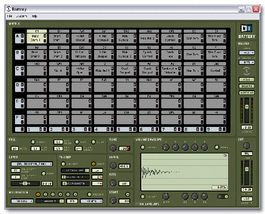The height and width of the screenshot is (214, 265).
Task: Click the Pitch Envelope D1 knob
Action: (x=185, y=196)
